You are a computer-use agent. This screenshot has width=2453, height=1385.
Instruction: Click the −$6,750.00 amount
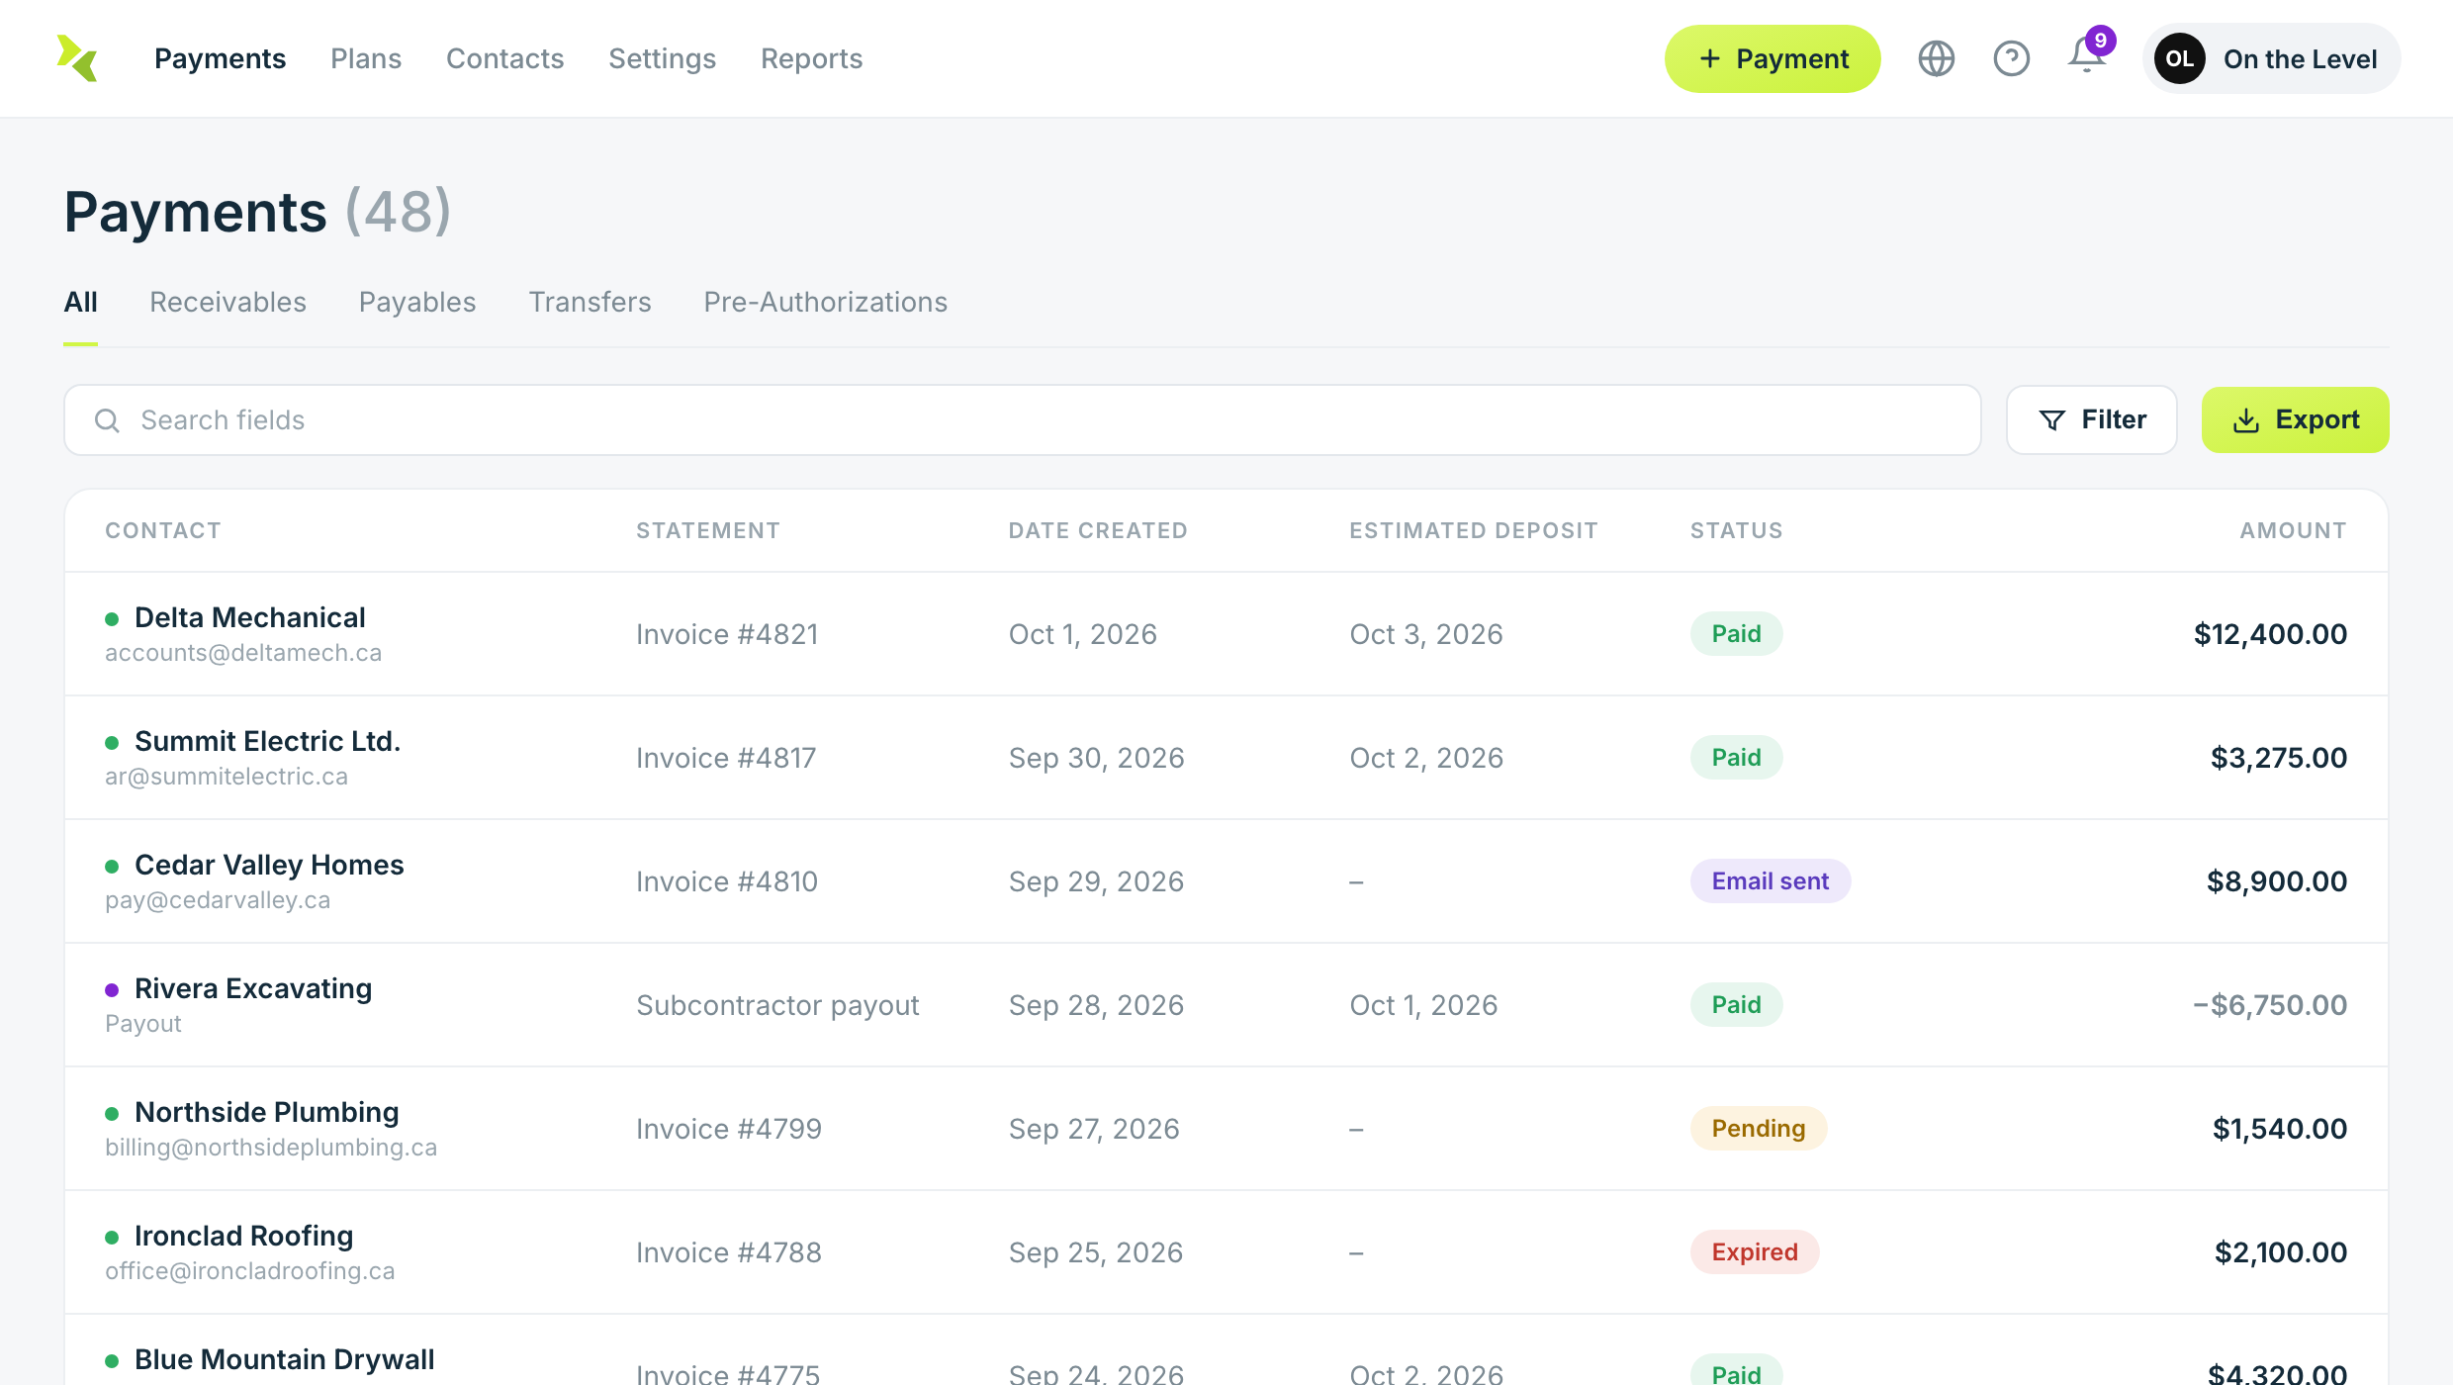point(2269,1005)
